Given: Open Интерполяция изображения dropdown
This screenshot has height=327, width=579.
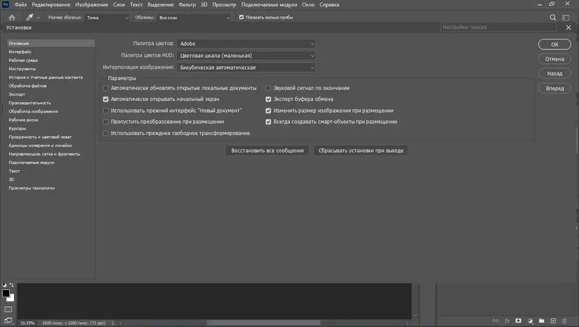Looking at the screenshot, I should point(246,68).
